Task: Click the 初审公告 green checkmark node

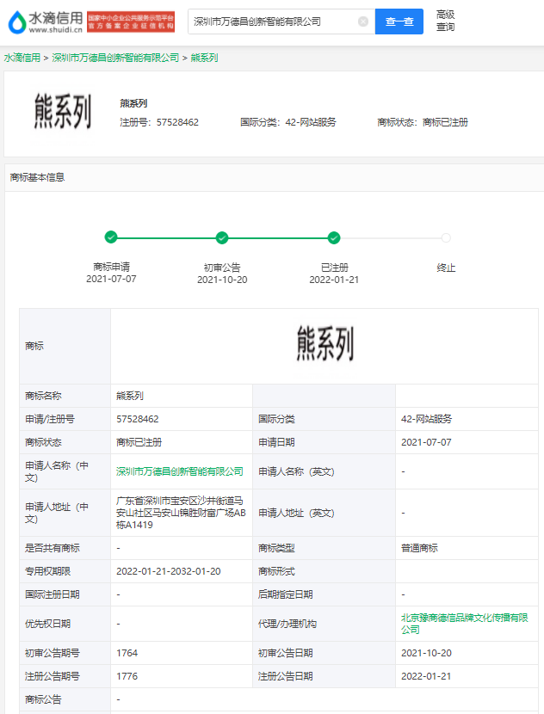Action: coord(222,237)
